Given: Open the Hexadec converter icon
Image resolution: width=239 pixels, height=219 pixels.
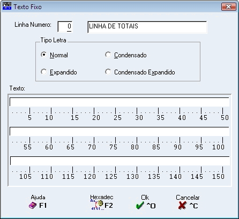Looking at the screenshot, I should (x=97, y=205).
